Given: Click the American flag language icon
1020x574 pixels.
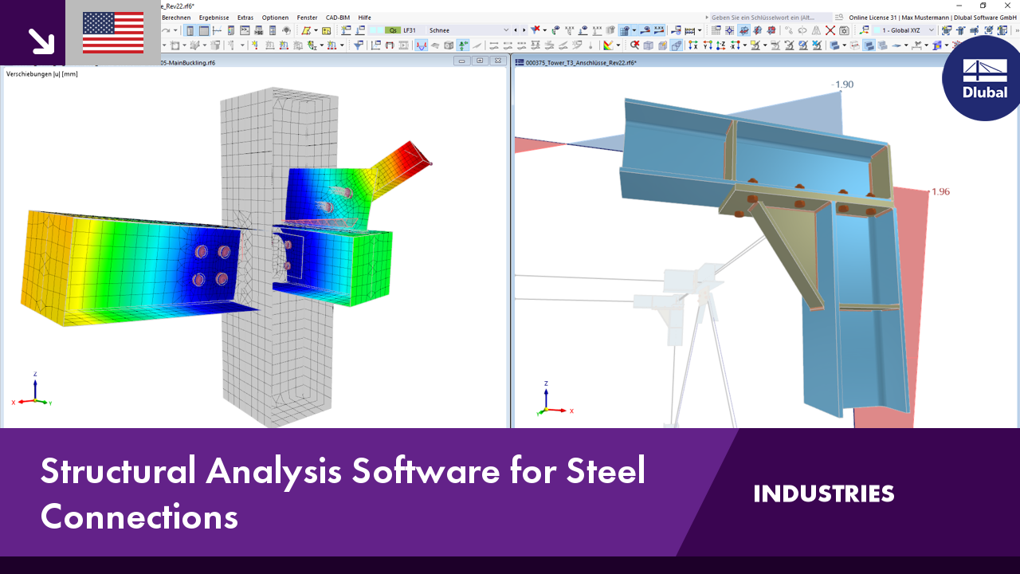Looking at the screenshot, I should click(x=112, y=33).
